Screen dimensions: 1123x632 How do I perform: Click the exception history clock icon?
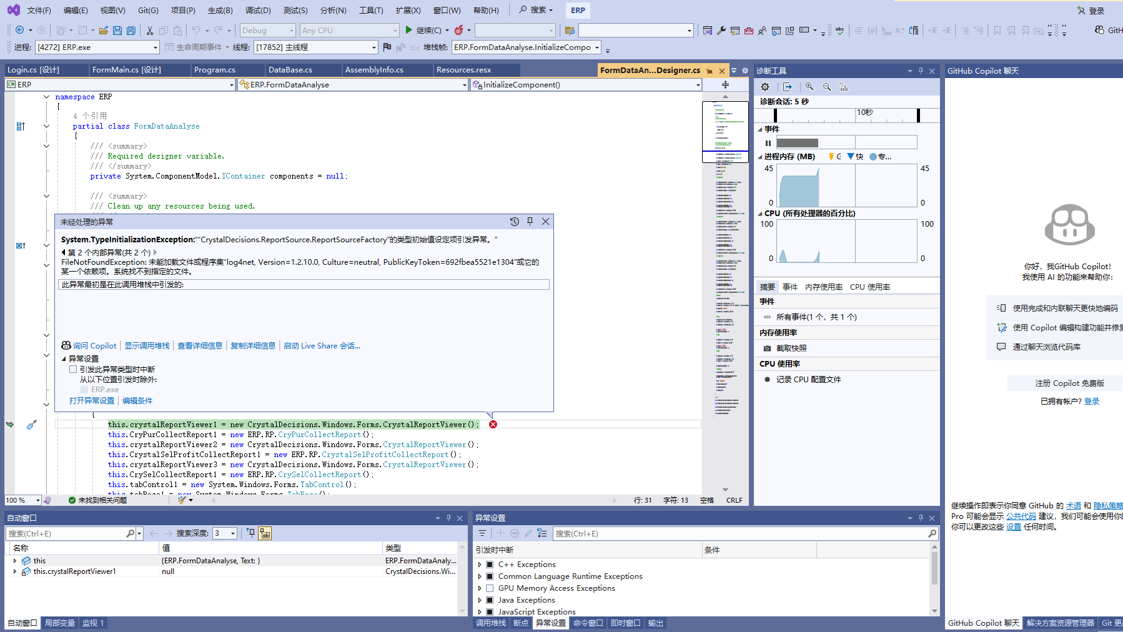click(514, 222)
